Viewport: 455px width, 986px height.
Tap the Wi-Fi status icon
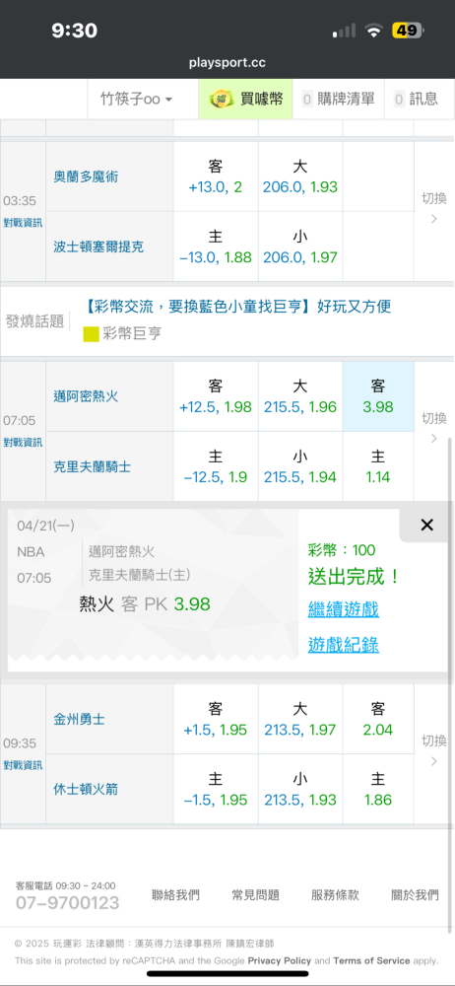(x=374, y=31)
